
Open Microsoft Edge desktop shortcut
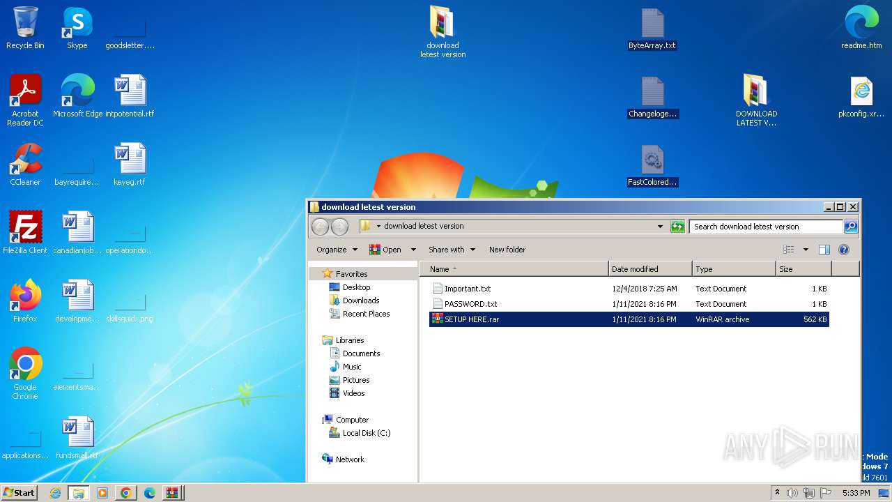(x=77, y=96)
